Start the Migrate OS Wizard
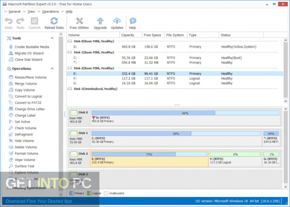This screenshot has width=290, height=207. [26, 53]
